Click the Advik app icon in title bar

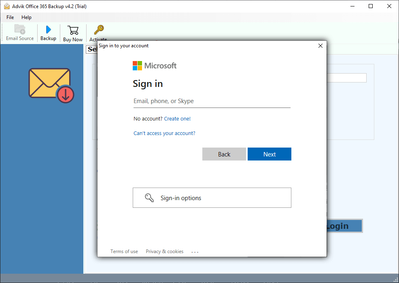pos(7,6)
